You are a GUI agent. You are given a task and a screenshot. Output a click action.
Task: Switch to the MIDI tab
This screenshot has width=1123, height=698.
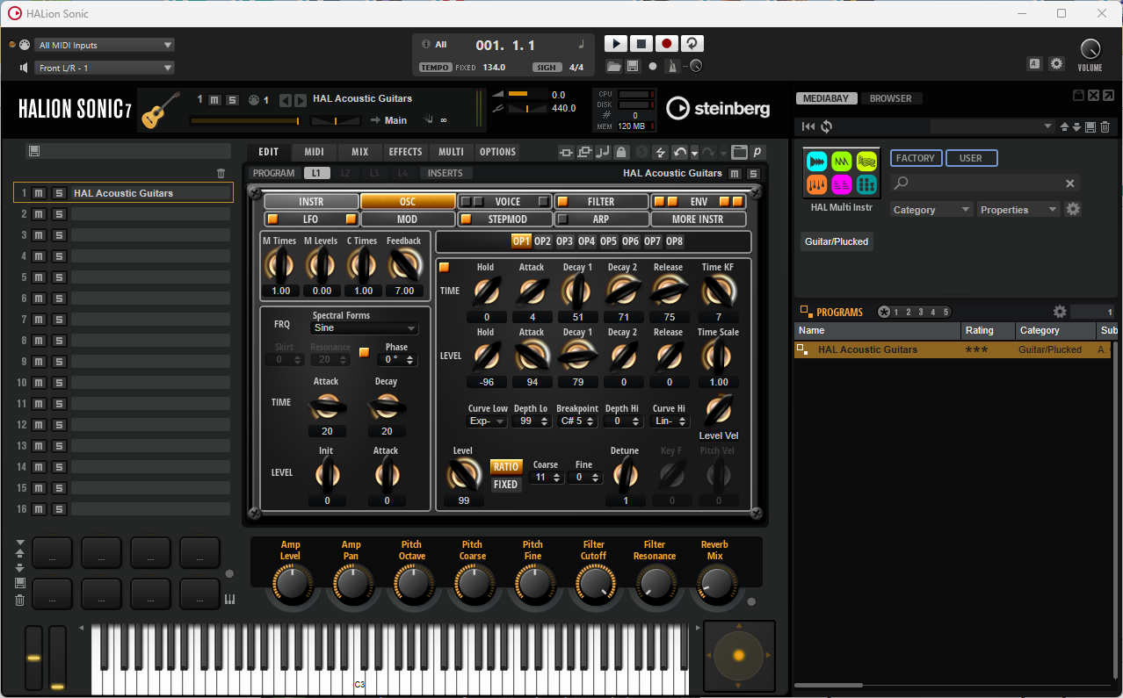(x=315, y=152)
